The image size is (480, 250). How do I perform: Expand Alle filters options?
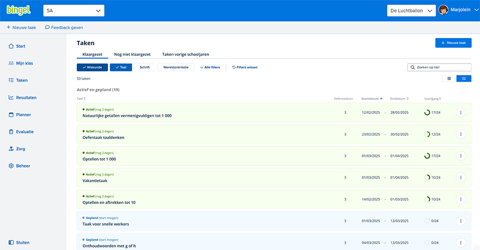pos(210,67)
